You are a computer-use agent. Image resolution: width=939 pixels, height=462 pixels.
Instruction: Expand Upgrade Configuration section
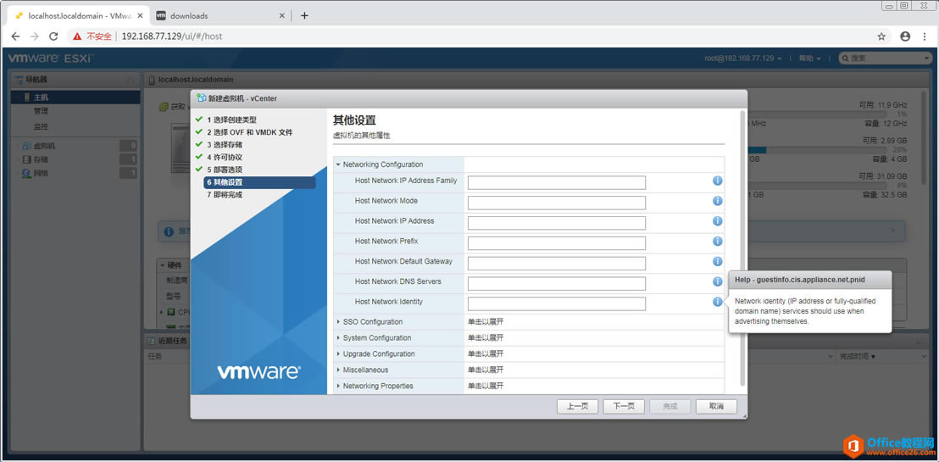(338, 354)
